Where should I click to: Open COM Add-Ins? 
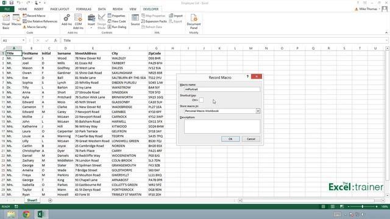click(78, 22)
